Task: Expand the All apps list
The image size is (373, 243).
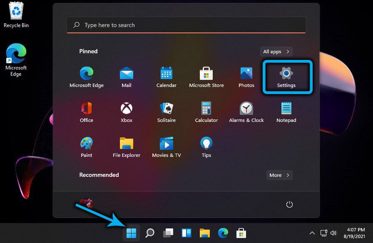Action: pos(276,52)
